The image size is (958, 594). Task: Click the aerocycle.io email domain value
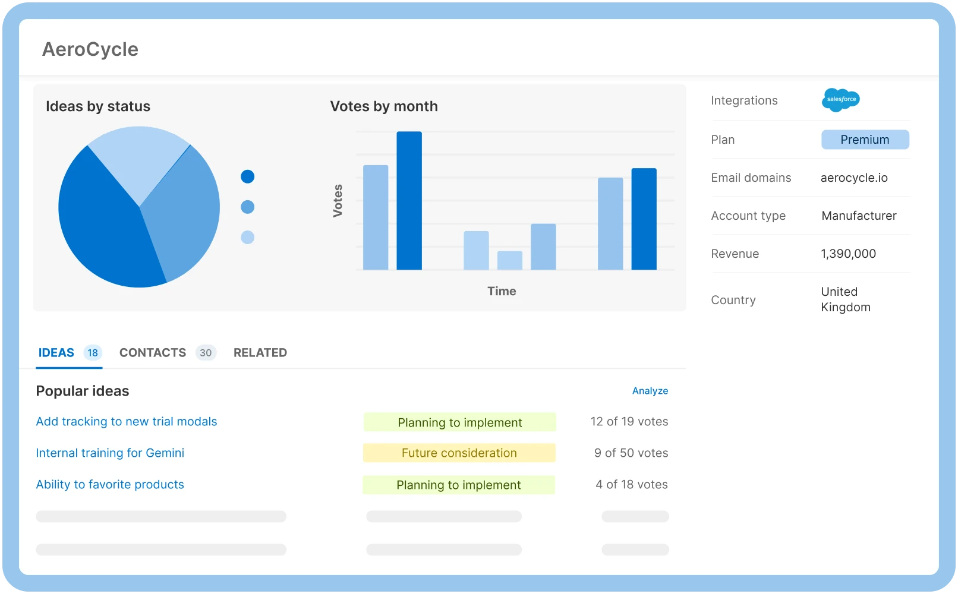[x=854, y=177]
